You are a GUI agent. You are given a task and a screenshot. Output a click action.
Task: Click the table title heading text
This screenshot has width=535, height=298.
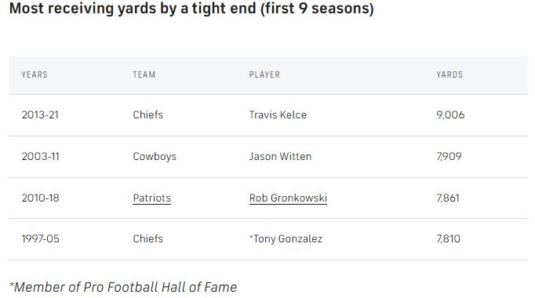click(191, 8)
